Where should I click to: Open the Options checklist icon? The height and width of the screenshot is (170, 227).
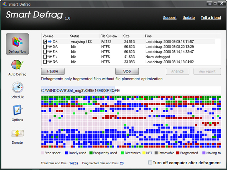click(17, 110)
